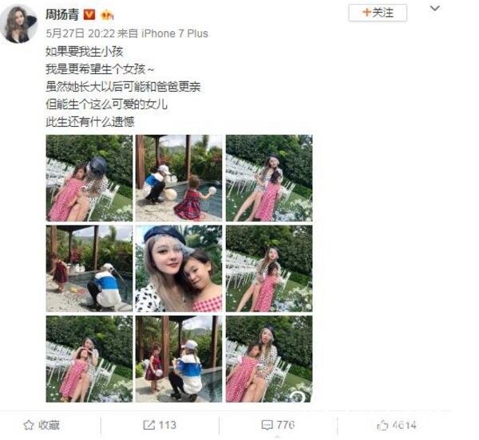Click the 周扬青 username link
Viewport: 479px width, 440px height.
point(62,14)
